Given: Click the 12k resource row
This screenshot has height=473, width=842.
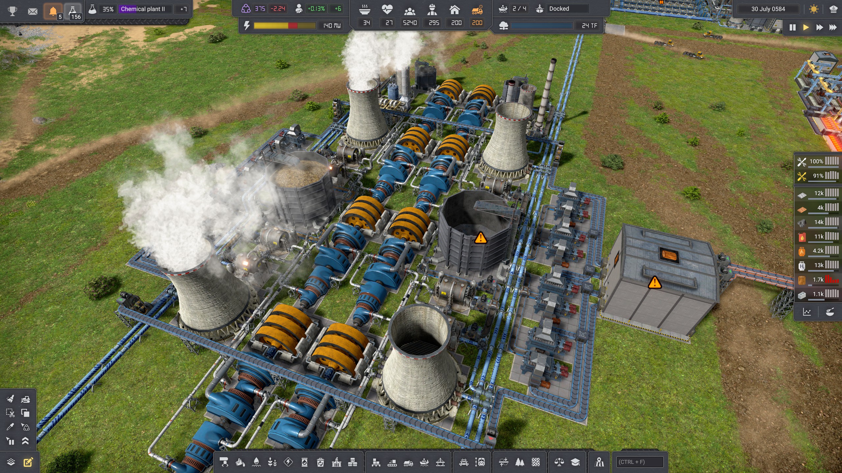Looking at the screenshot, I should click(x=818, y=193).
